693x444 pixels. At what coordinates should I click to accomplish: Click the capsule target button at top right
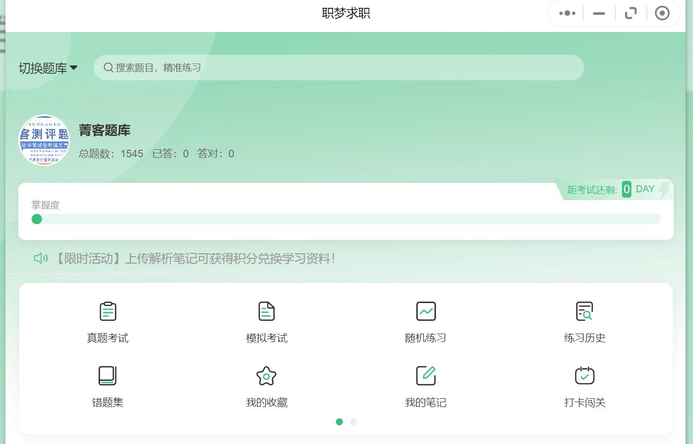(x=662, y=13)
